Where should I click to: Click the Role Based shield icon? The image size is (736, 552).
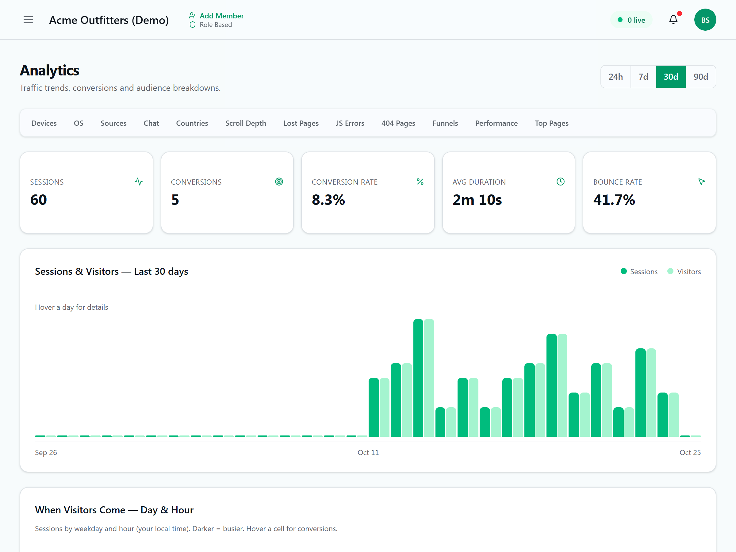[x=192, y=25]
